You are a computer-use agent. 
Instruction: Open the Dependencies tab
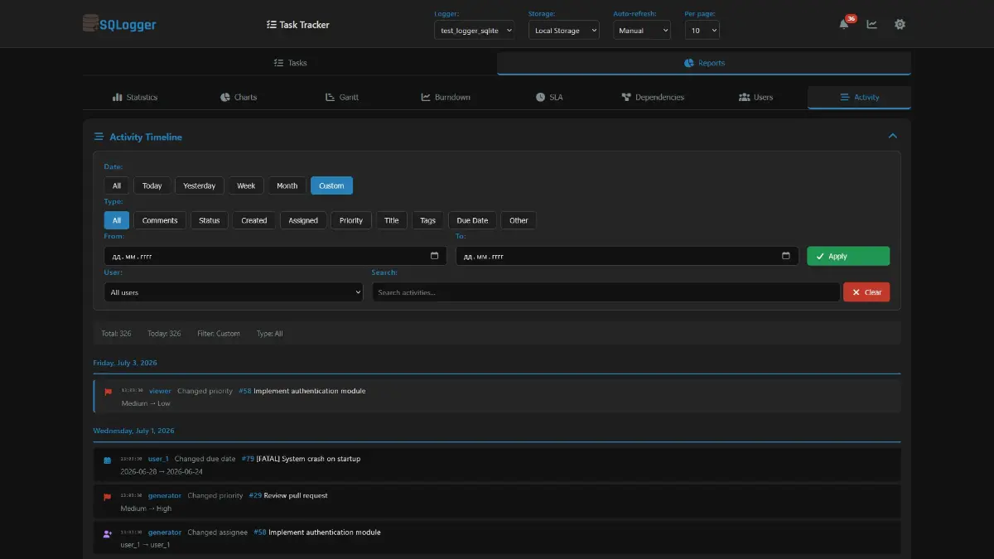click(x=652, y=98)
